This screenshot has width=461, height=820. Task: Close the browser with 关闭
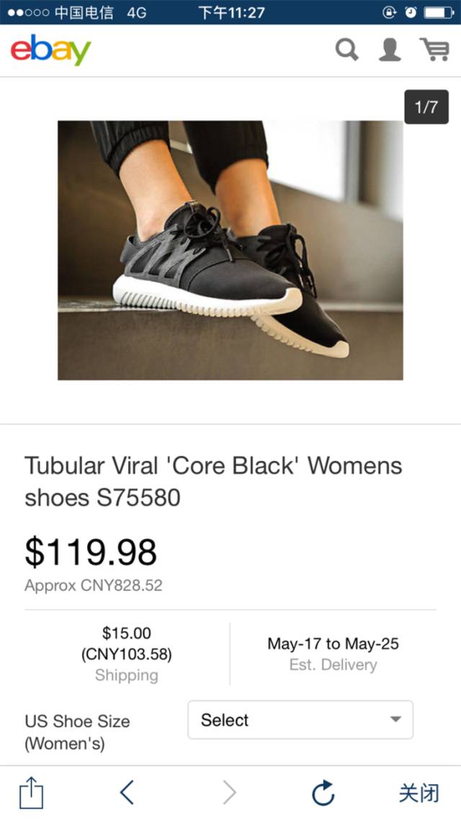tap(419, 793)
